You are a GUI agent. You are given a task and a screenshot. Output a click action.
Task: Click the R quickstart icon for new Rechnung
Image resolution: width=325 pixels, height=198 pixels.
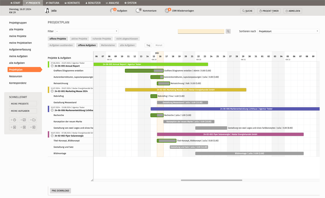23,127
